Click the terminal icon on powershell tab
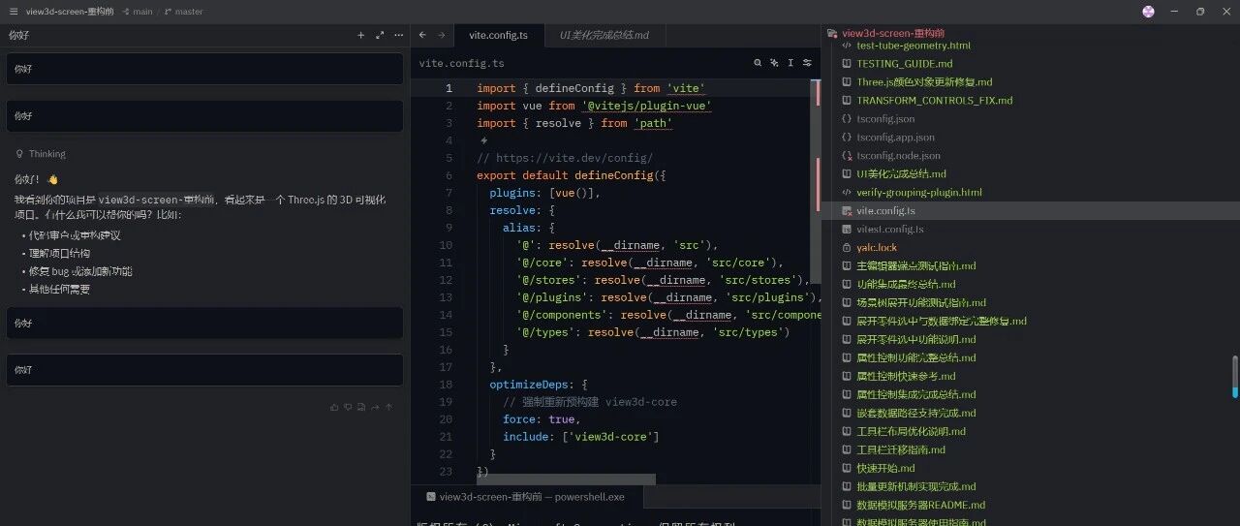The image size is (1240, 526). point(431,497)
